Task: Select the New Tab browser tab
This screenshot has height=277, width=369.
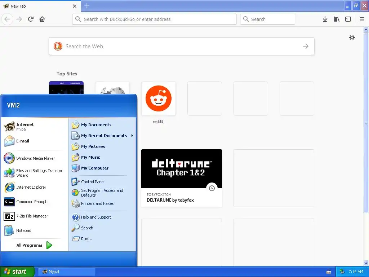Action: [40, 6]
